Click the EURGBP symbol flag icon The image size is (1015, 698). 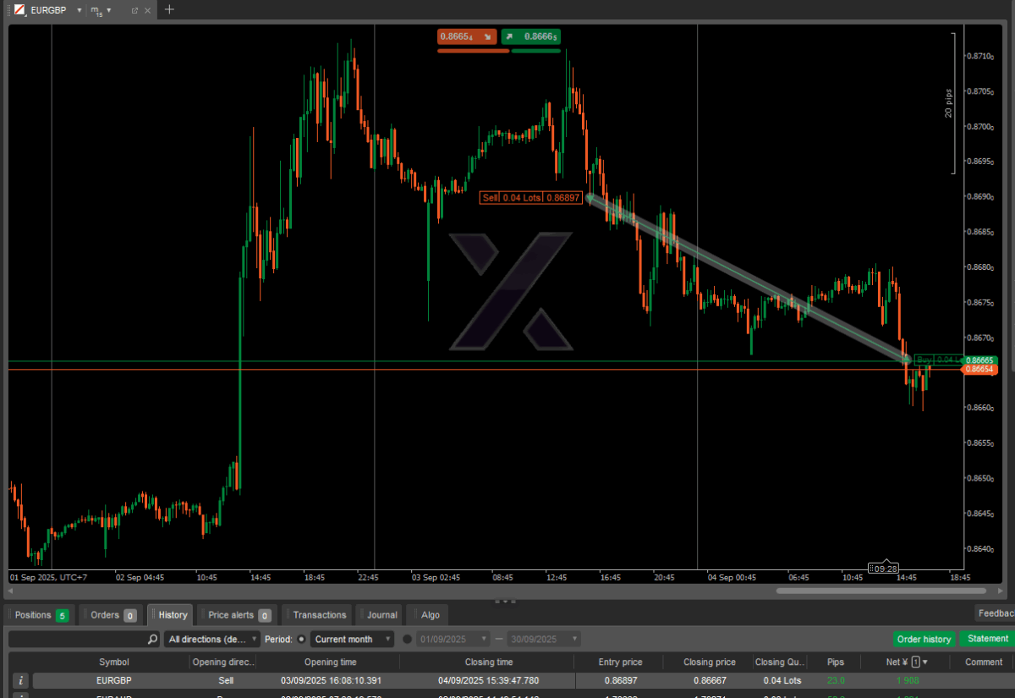click(18, 10)
